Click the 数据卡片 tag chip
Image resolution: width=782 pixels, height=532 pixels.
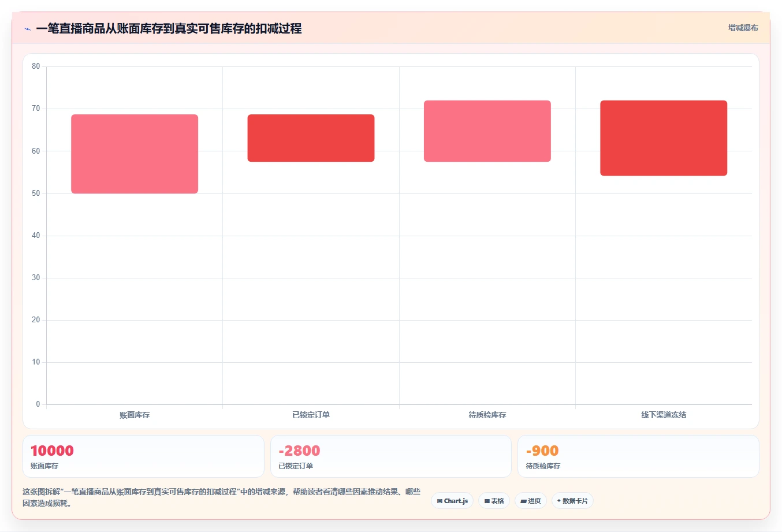coord(572,501)
